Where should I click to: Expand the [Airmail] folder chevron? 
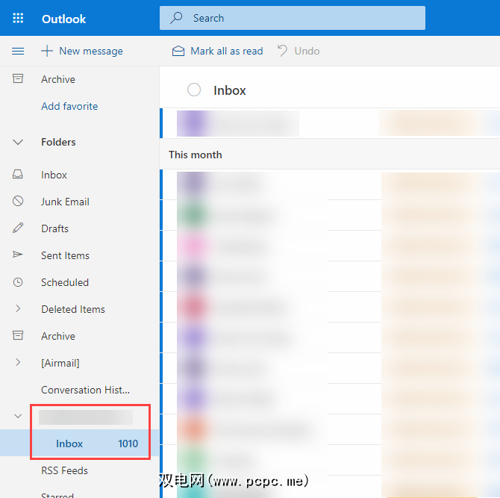[x=18, y=362]
